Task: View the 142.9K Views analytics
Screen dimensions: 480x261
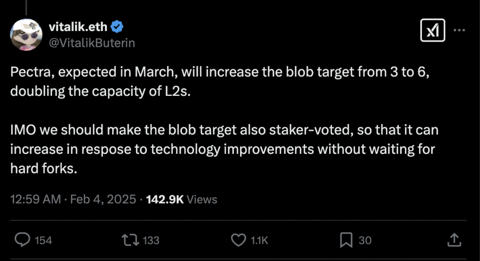Action: tap(181, 199)
